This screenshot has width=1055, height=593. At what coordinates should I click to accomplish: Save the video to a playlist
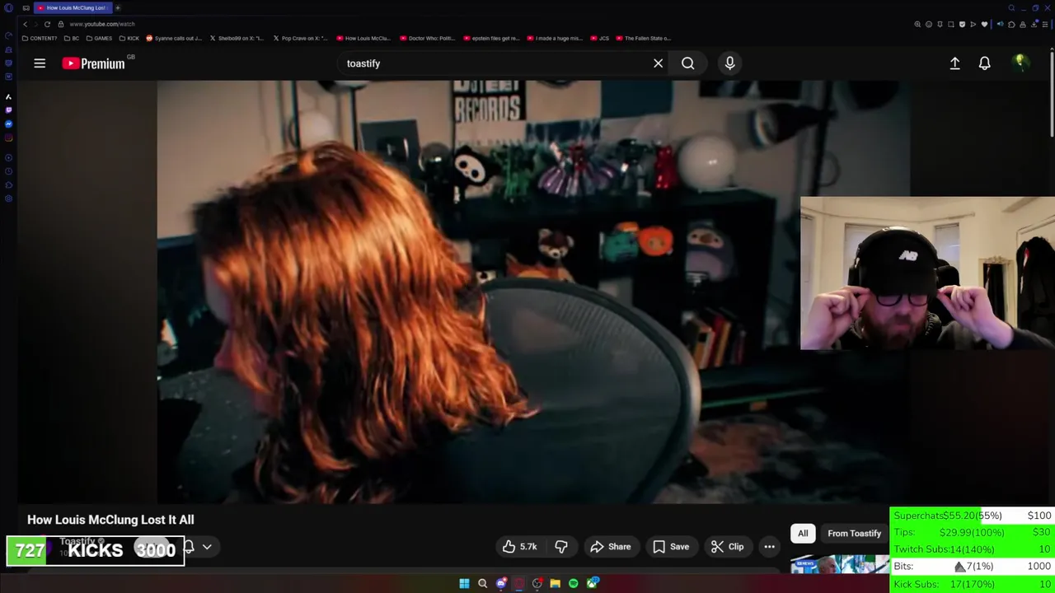pos(671,547)
